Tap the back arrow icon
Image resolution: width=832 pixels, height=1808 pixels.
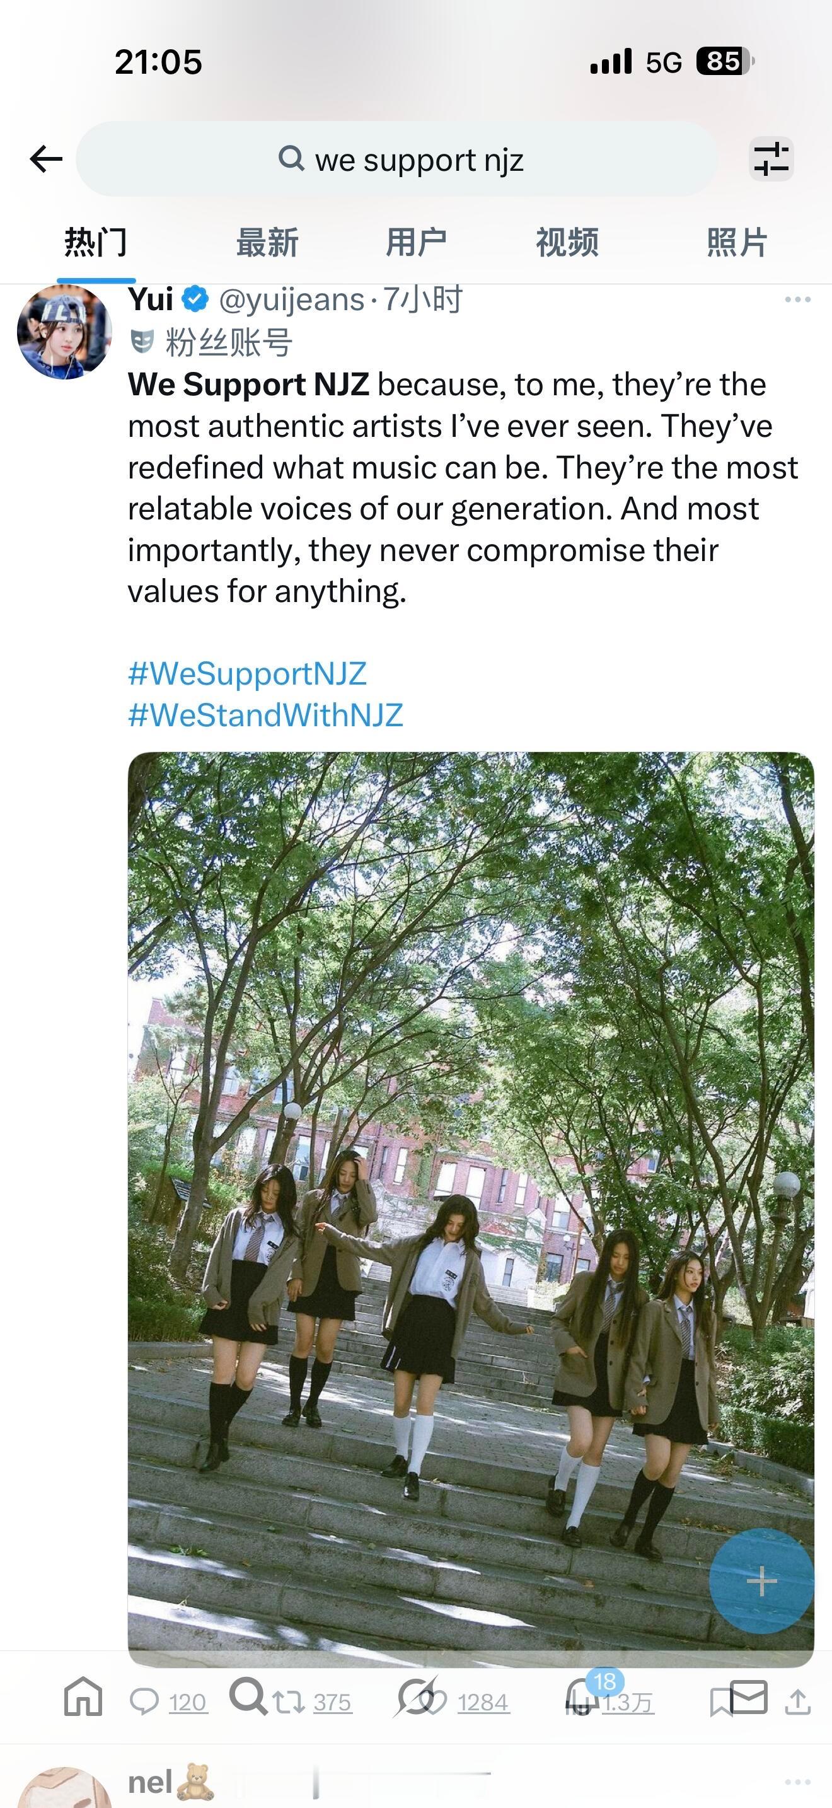tap(46, 159)
